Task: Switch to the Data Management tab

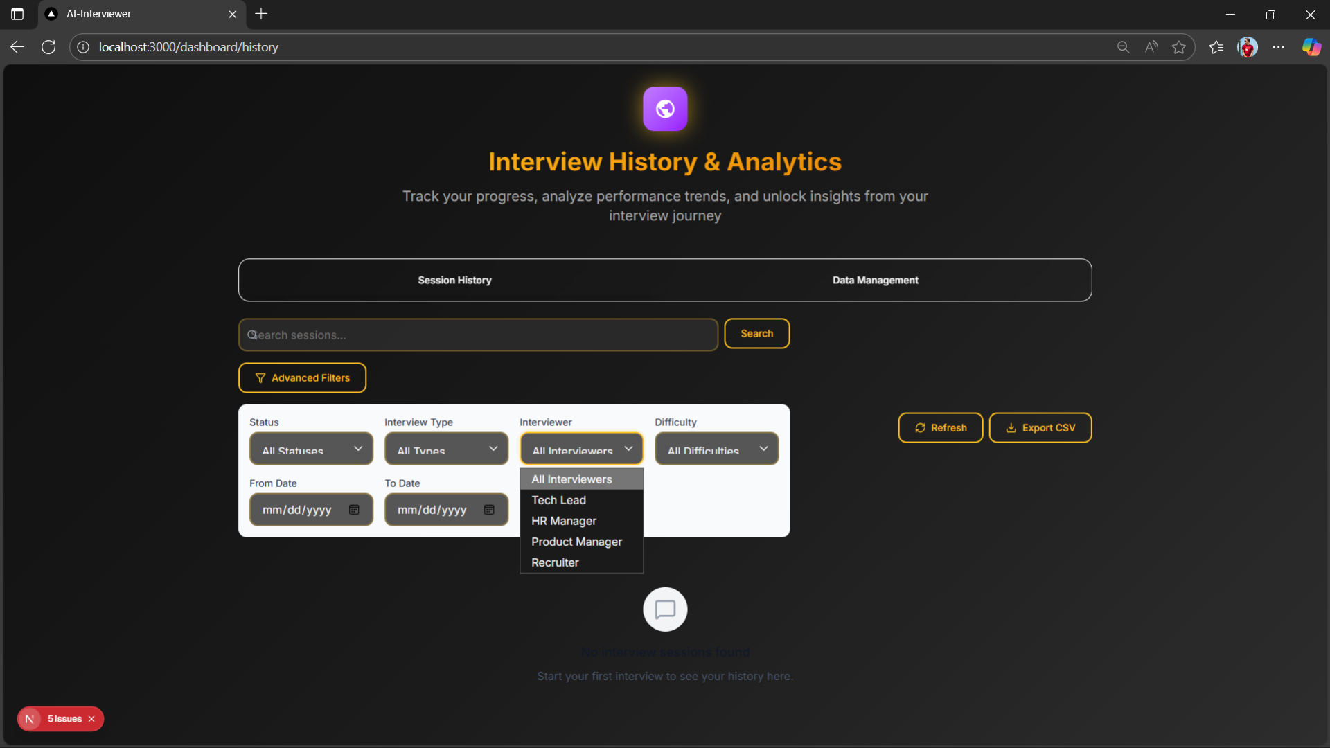Action: coord(875,280)
